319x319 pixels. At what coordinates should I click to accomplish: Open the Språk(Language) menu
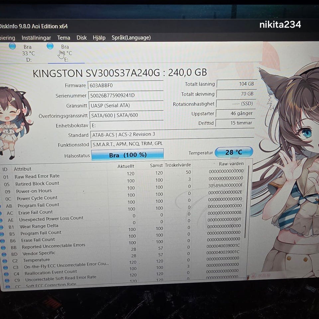(x=131, y=38)
